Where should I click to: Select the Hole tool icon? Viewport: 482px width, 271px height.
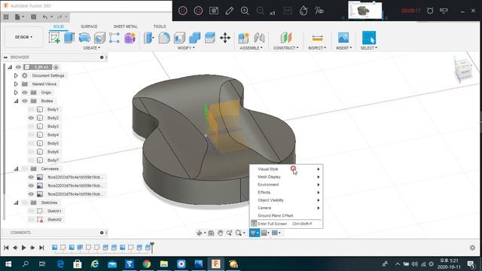(x=99, y=38)
